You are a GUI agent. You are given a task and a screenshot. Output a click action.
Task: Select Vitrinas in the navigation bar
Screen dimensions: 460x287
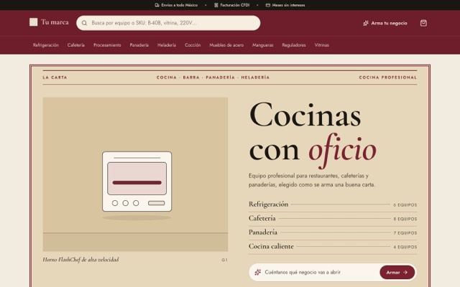coord(322,44)
